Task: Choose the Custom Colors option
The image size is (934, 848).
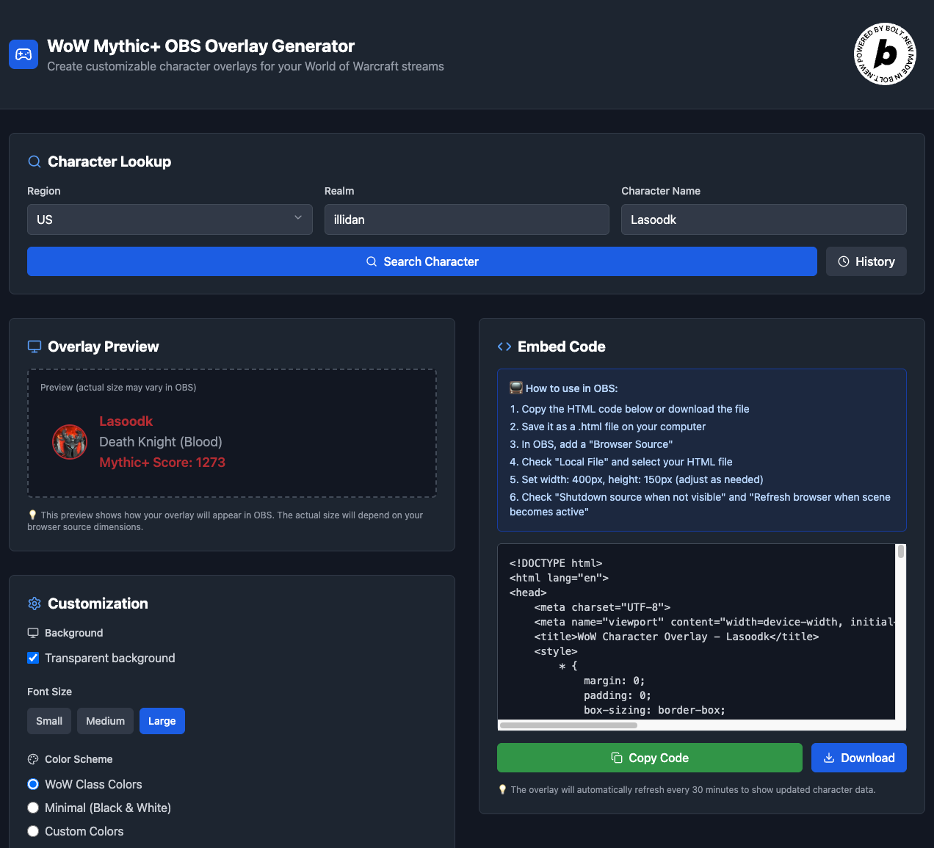Action: tap(33, 831)
